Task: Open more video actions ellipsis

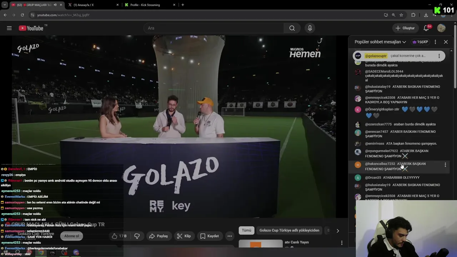Action: point(230,236)
